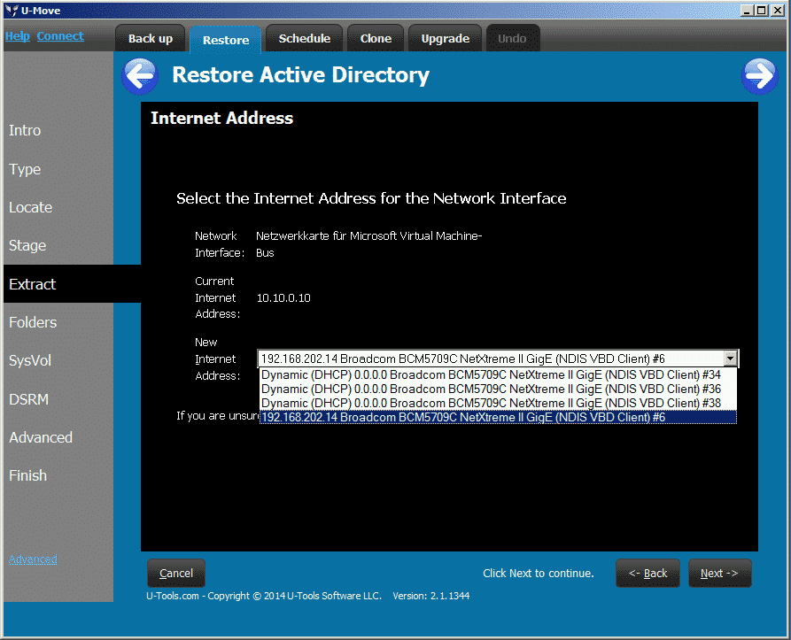This screenshot has height=640, width=791.
Task: Open the Clone tab
Action: [376, 38]
